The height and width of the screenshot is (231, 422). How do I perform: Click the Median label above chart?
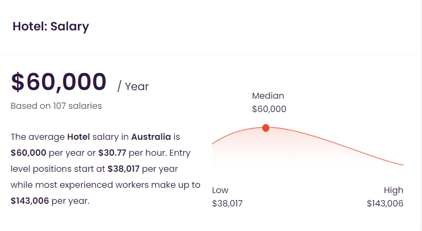(x=268, y=96)
